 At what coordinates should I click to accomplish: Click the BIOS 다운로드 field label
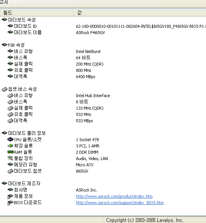point(28,202)
